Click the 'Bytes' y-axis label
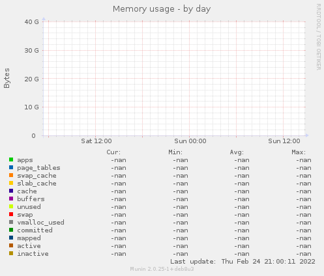This screenshot has height=276, width=324. (x=7, y=78)
